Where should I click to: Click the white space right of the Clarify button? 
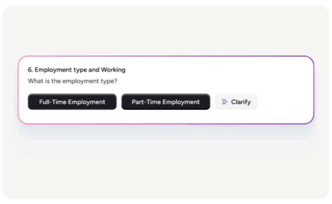283,101
